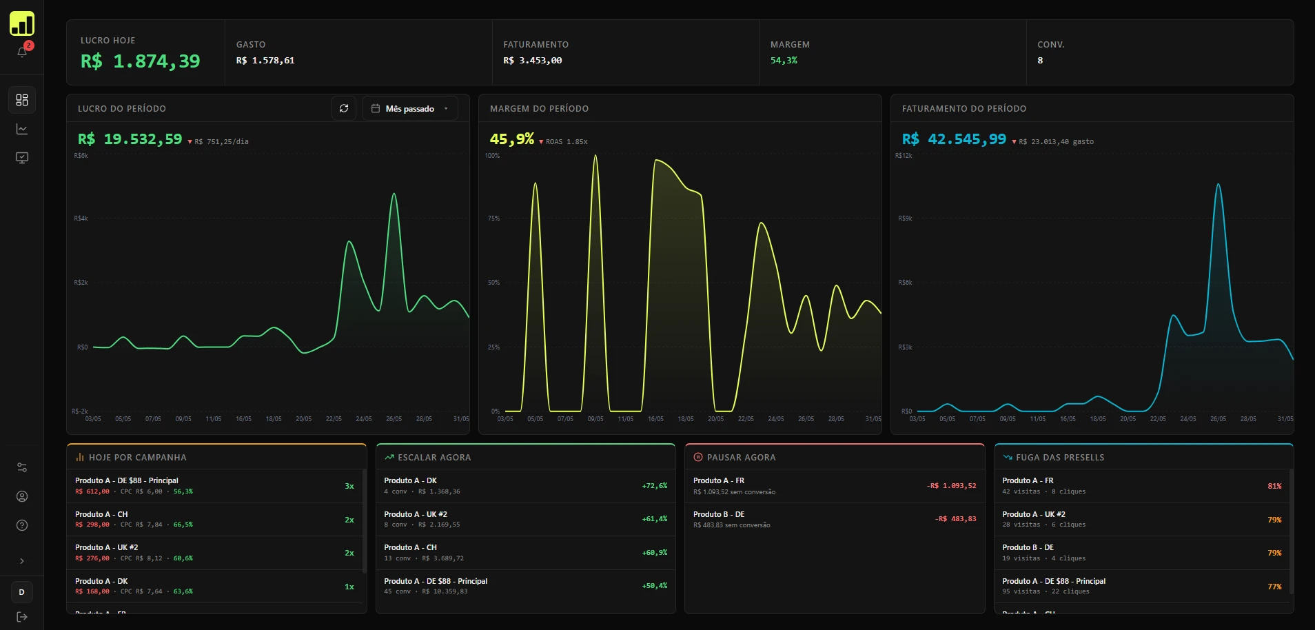Open Produto B - DE in Fuga das Presells
1315x630 pixels.
[1141, 553]
